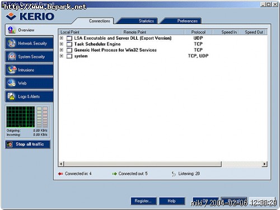
Task: Click the Overview bar chart icon
Action: pos(11,30)
